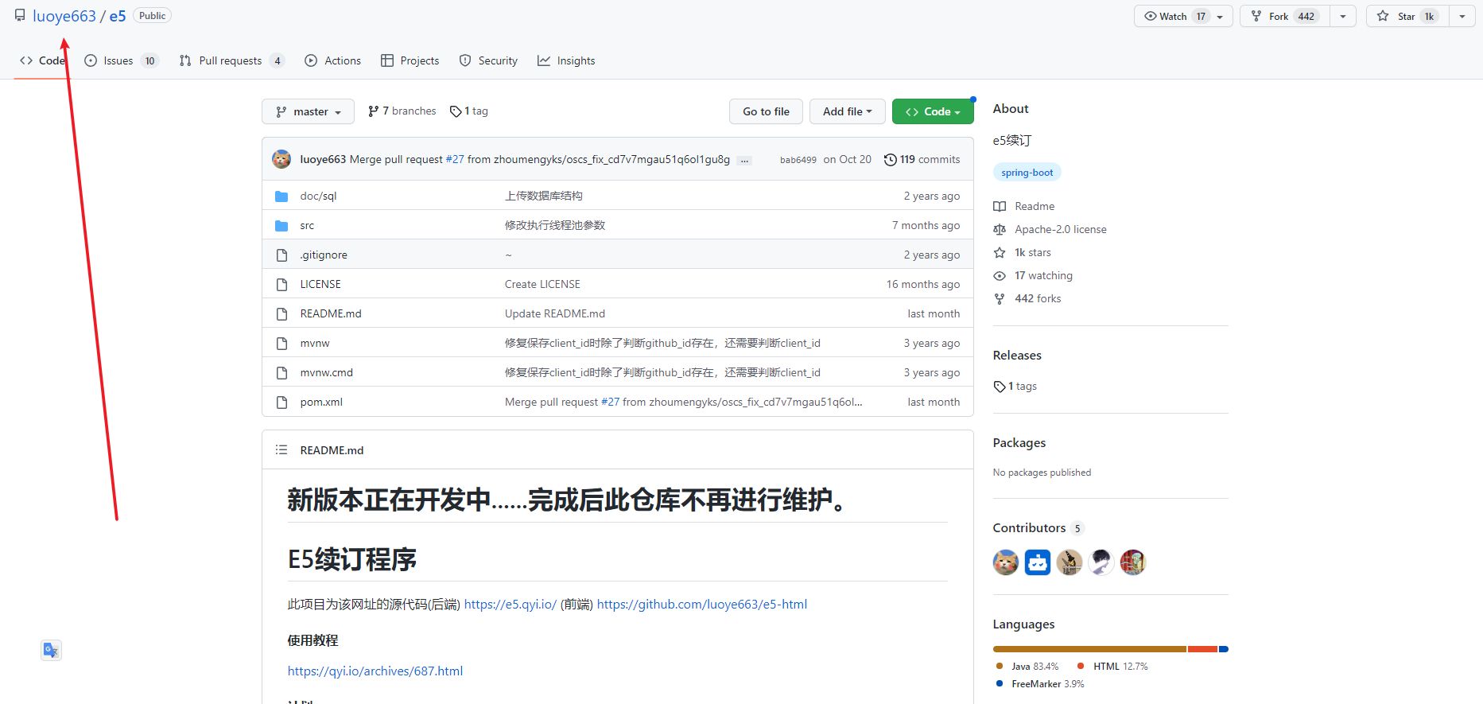This screenshot has width=1483, height=704.
Task: Switch to the Code tab
Action: (42, 60)
